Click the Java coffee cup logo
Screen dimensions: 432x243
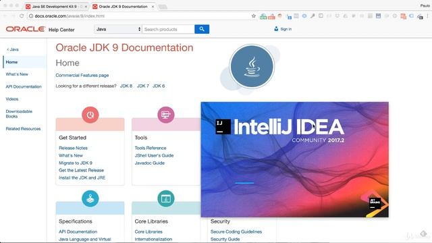(x=252, y=66)
